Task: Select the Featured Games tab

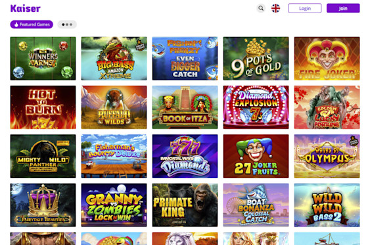Action: (32, 24)
